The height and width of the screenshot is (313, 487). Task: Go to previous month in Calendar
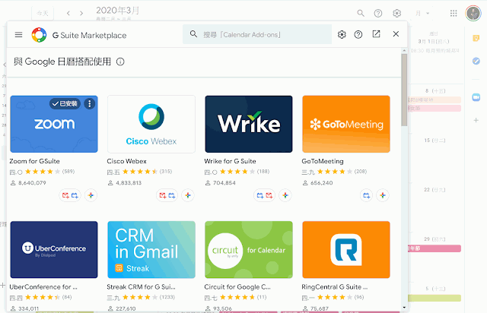coord(68,13)
